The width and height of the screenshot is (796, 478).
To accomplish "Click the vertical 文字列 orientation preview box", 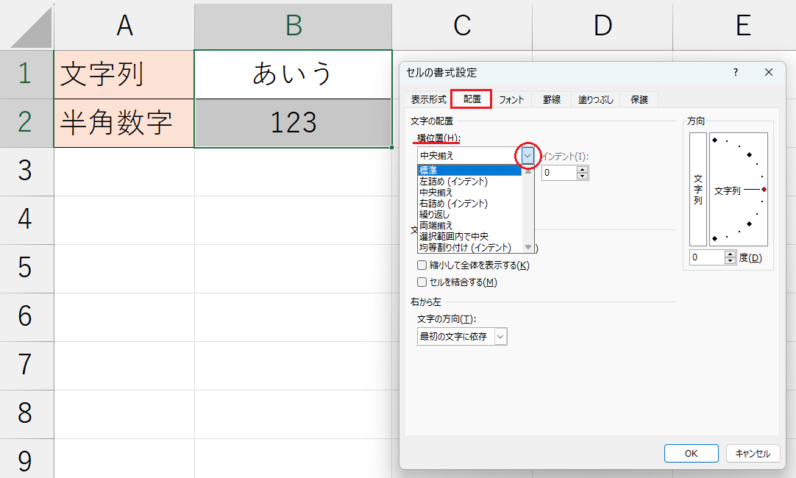I will [696, 188].
